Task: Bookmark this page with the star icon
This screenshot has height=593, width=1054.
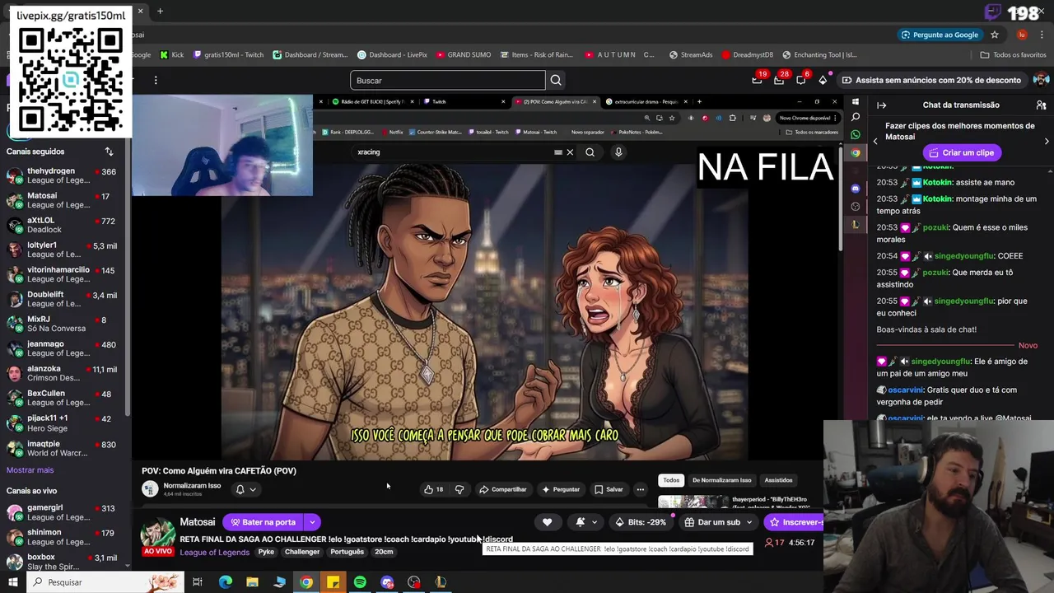Action: [x=995, y=35]
